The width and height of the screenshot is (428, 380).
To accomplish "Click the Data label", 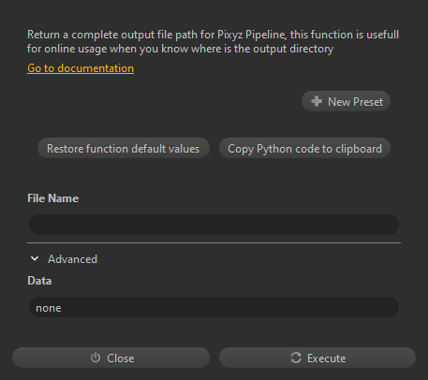I will pos(39,281).
